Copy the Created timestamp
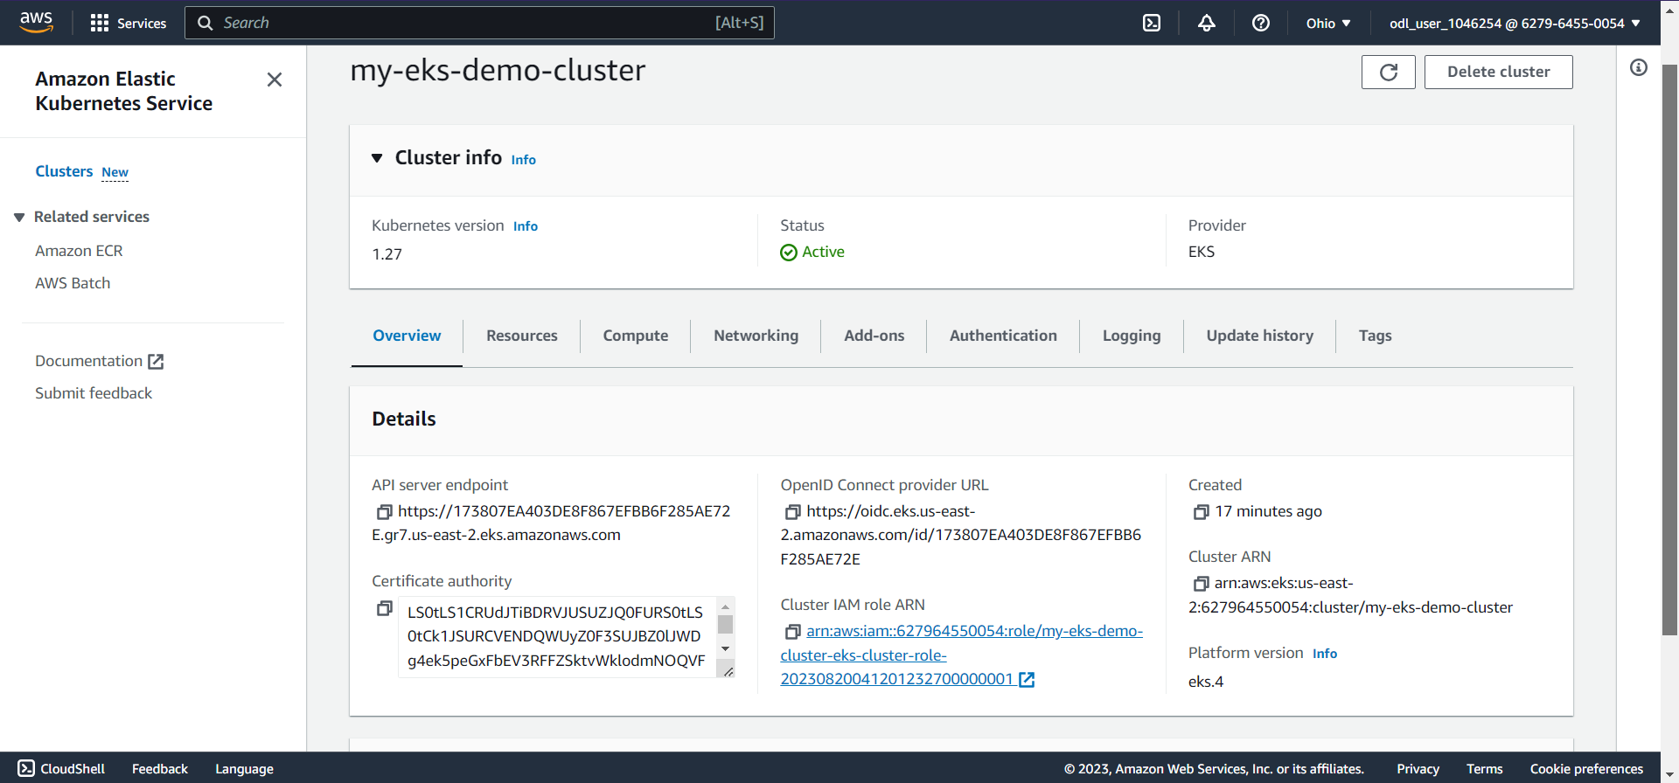 pyautogui.click(x=1201, y=512)
